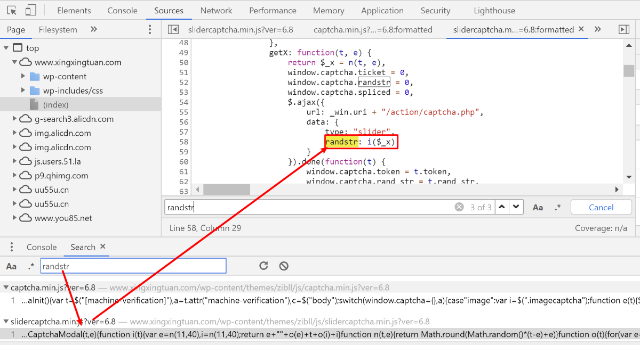Expand js.users.51.la domain node

click(14, 161)
